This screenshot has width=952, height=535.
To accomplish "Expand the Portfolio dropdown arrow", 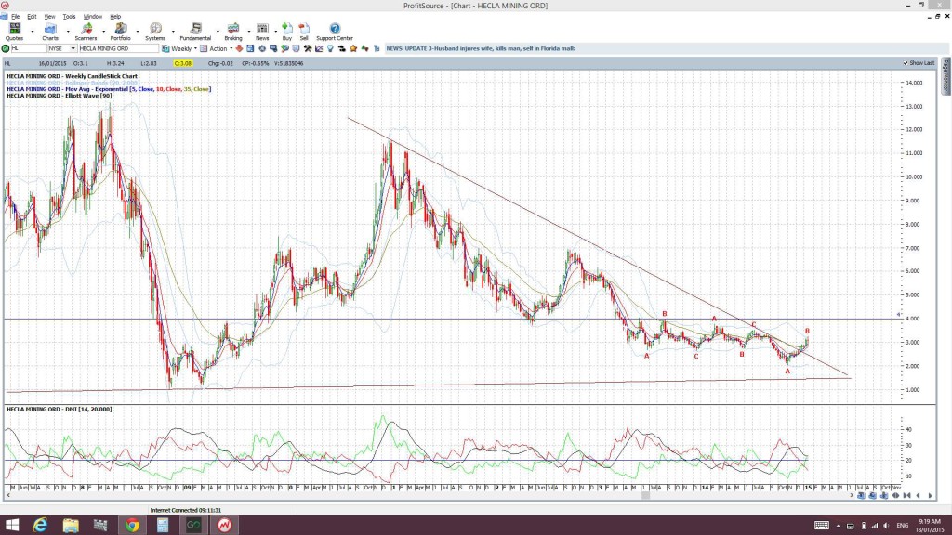I will [x=138, y=31].
